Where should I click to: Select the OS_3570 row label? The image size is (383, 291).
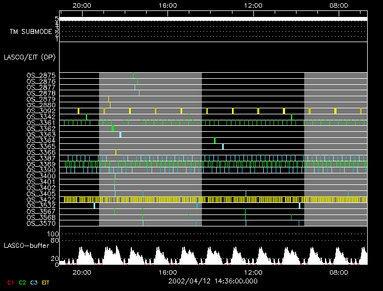[x=41, y=223]
